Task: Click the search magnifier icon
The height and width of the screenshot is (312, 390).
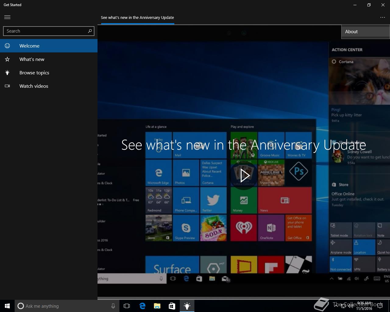Action: pyautogui.click(x=90, y=31)
